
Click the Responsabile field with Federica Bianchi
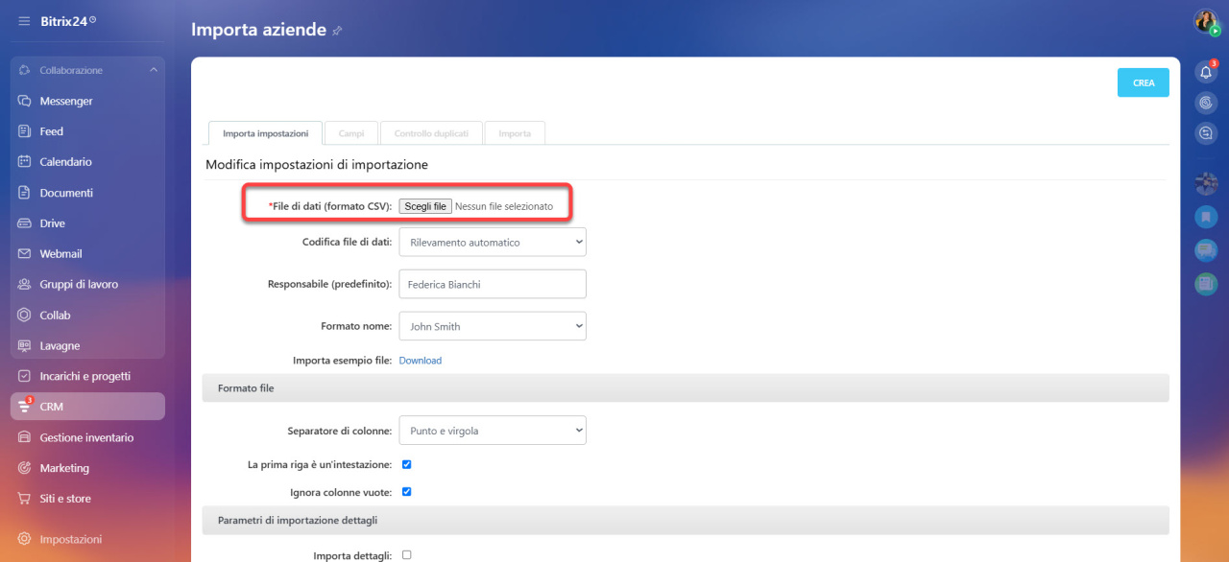pyautogui.click(x=493, y=284)
